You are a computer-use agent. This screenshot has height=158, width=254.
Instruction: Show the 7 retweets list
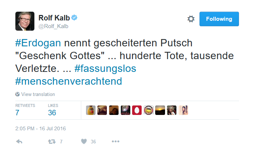pos(17,112)
